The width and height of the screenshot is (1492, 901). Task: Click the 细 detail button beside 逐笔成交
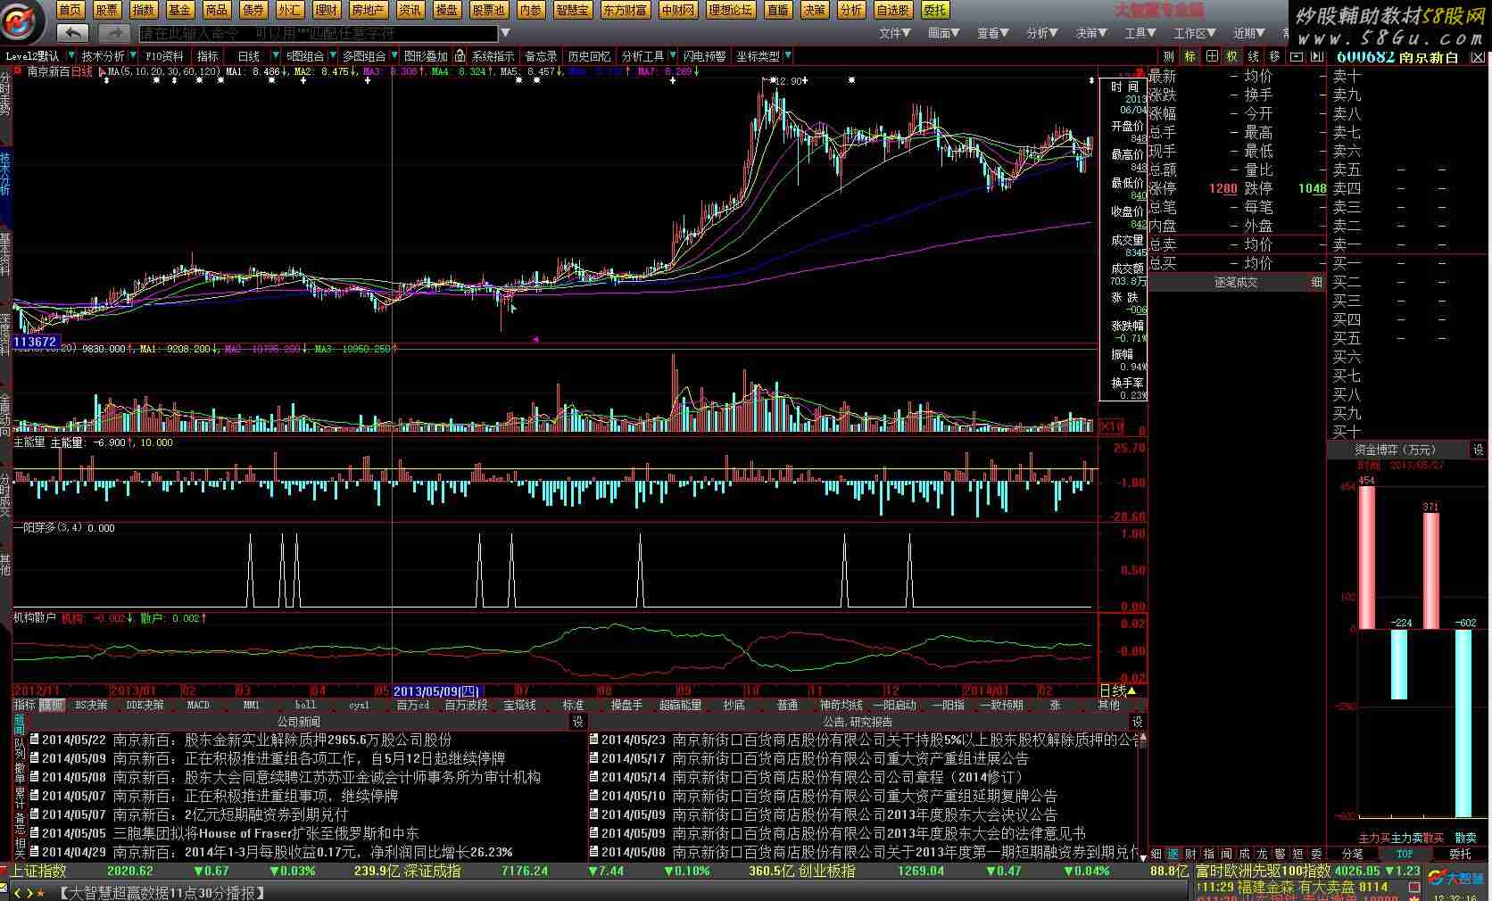pos(1316,282)
